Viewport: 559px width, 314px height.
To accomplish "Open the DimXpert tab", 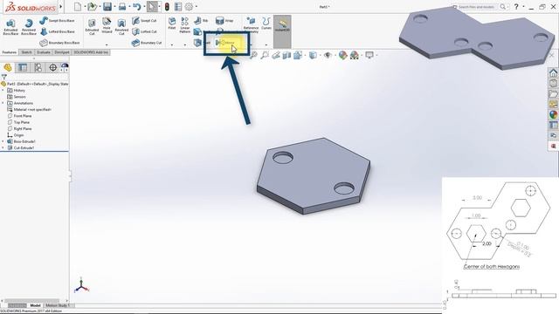I will click(x=62, y=52).
